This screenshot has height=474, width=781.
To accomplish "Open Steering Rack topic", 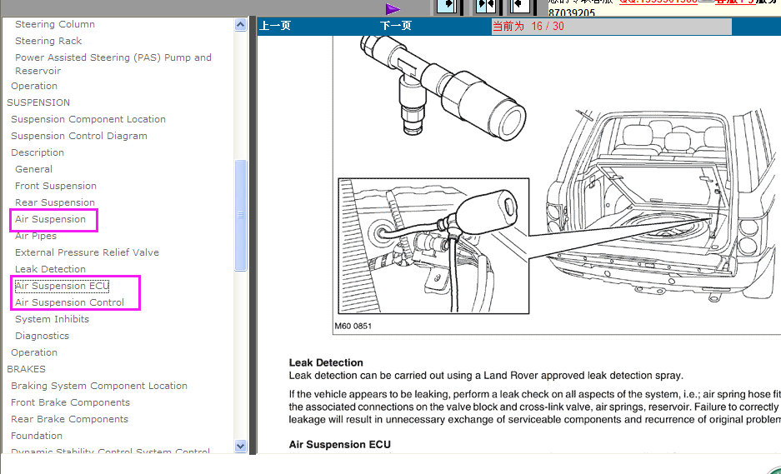I will pyautogui.click(x=48, y=41).
